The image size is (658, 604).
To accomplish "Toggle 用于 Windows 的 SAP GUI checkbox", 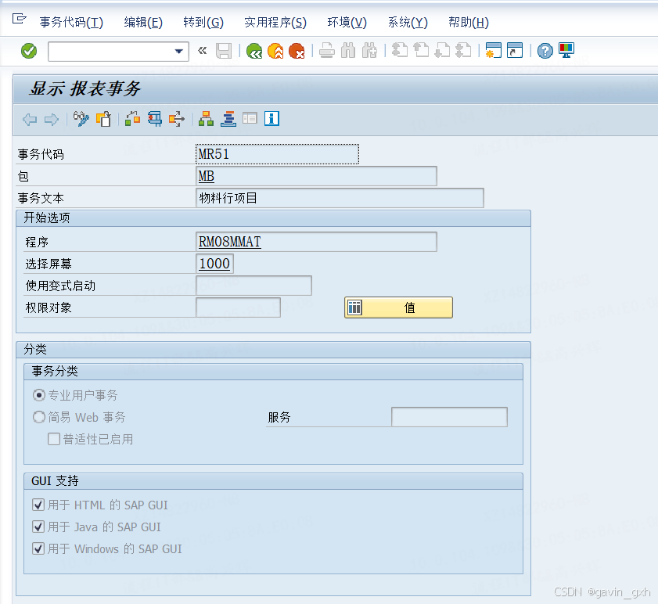I will 38,548.
